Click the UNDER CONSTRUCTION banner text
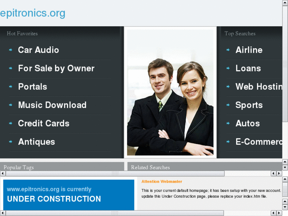Screen dimensions: 288x216 [x=54, y=199]
